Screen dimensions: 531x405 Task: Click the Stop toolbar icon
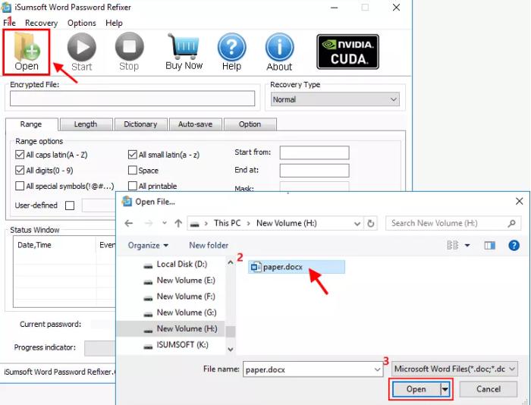click(130, 46)
